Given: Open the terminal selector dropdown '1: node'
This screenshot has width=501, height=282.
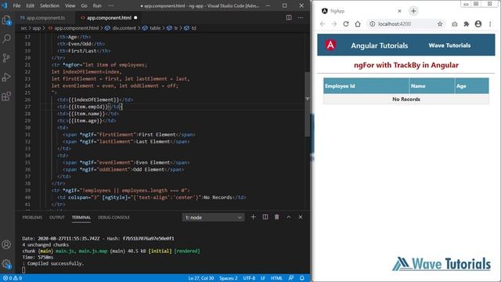Looking at the screenshot, I should pyautogui.click(x=213, y=218).
